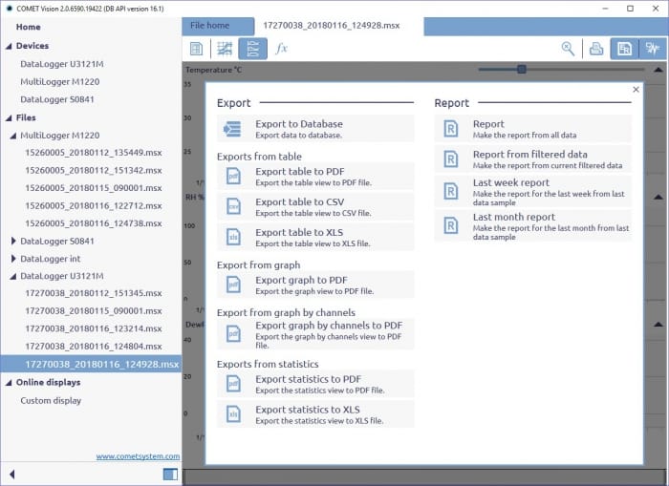The width and height of the screenshot is (669, 486).
Task: Close the export dialog with X
Action: tap(637, 90)
